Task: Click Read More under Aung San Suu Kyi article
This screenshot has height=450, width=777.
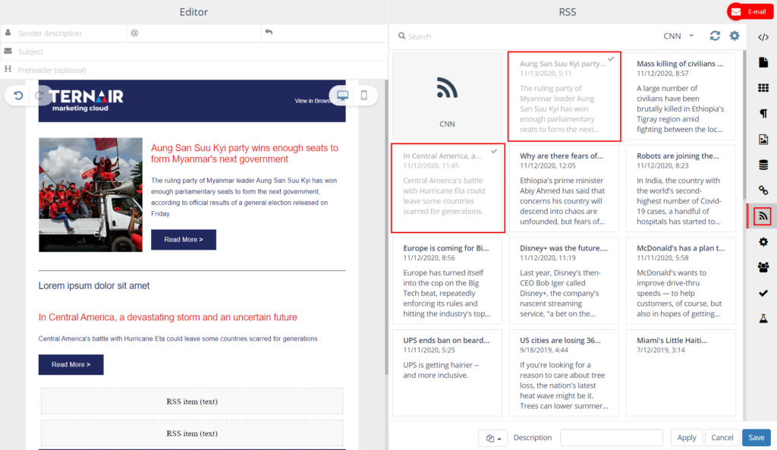Action: click(184, 239)
